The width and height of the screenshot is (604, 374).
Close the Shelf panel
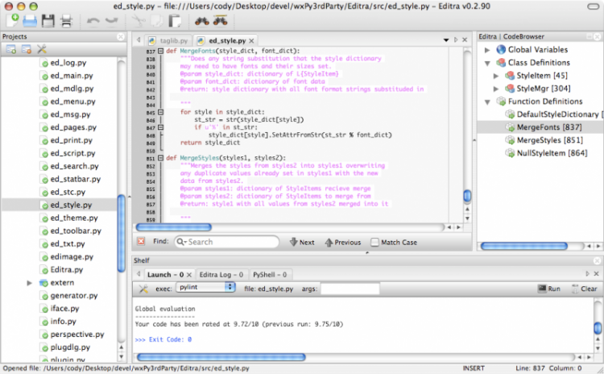click(x=597, y=261)
